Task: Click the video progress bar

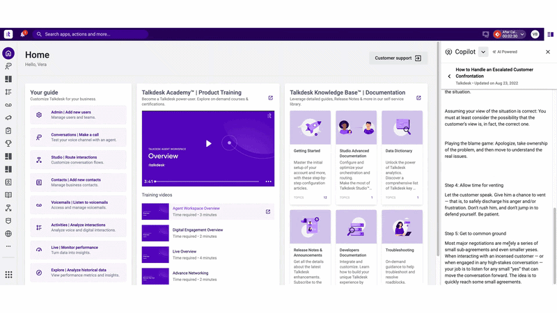Action: 207,182
